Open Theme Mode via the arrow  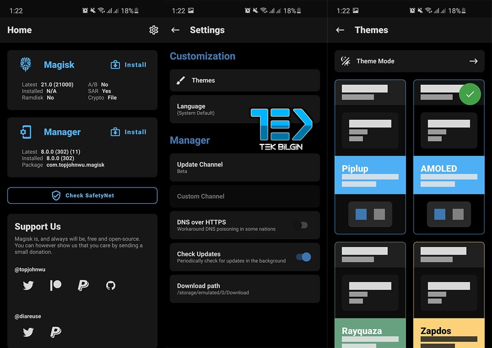pos(474,61)
